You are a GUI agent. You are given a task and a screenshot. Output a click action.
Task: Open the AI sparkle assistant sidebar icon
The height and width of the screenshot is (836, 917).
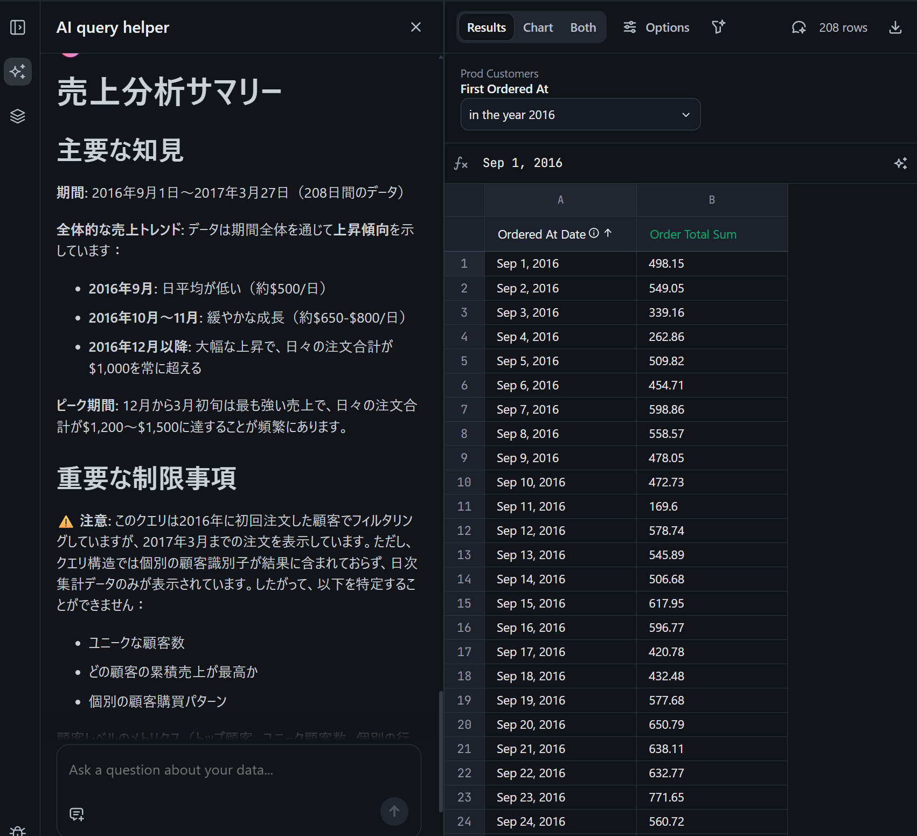[18, 72]
